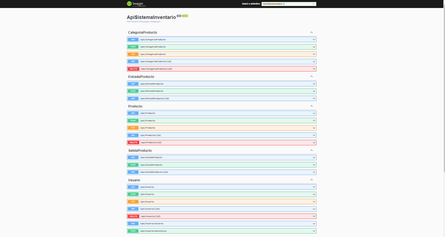Expand arrow on PUT /api/Producto row
445x237 pixels.
(314, 128)
